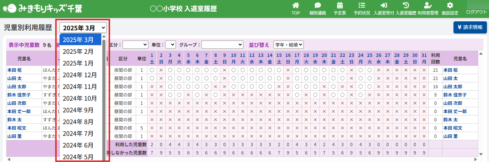Image resolution: width=489 pixels, height=162 pixels.
Task: Open the 単位 dropdown
Action: [170, 44]
